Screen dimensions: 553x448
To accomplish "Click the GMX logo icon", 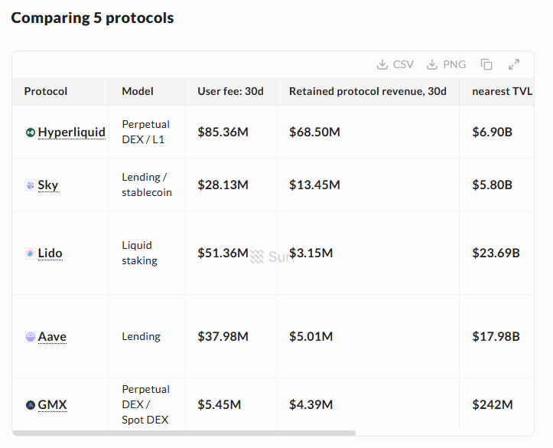I will coord(31,404).
